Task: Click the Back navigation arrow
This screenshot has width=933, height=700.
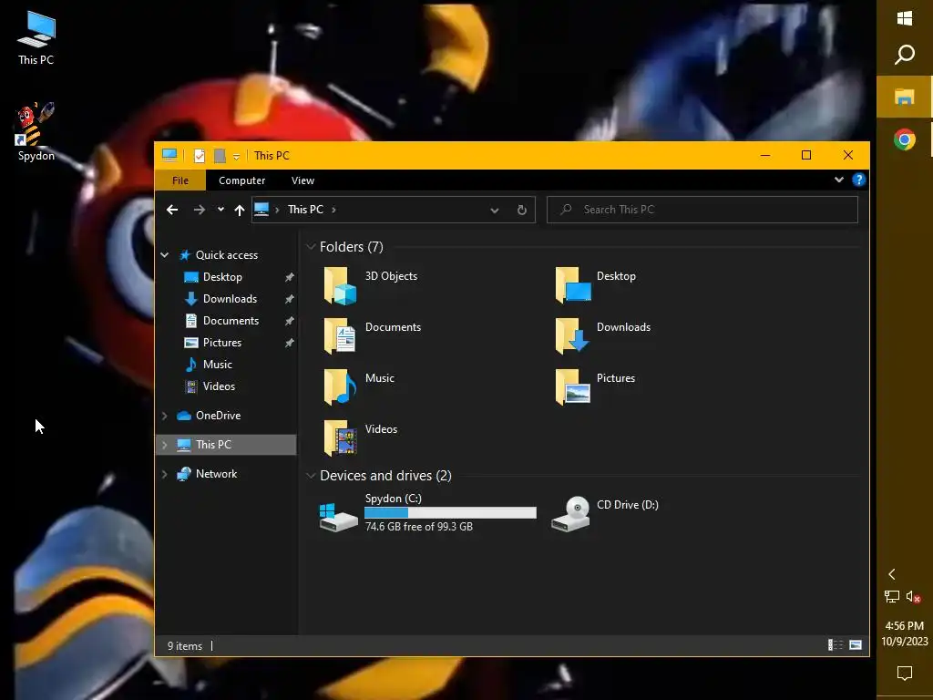Action: click(x=172, y=210)
